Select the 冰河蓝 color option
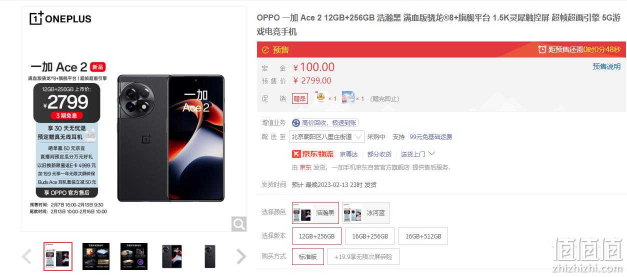The width and height of the screenshot is (627, 277). (366, 213)
